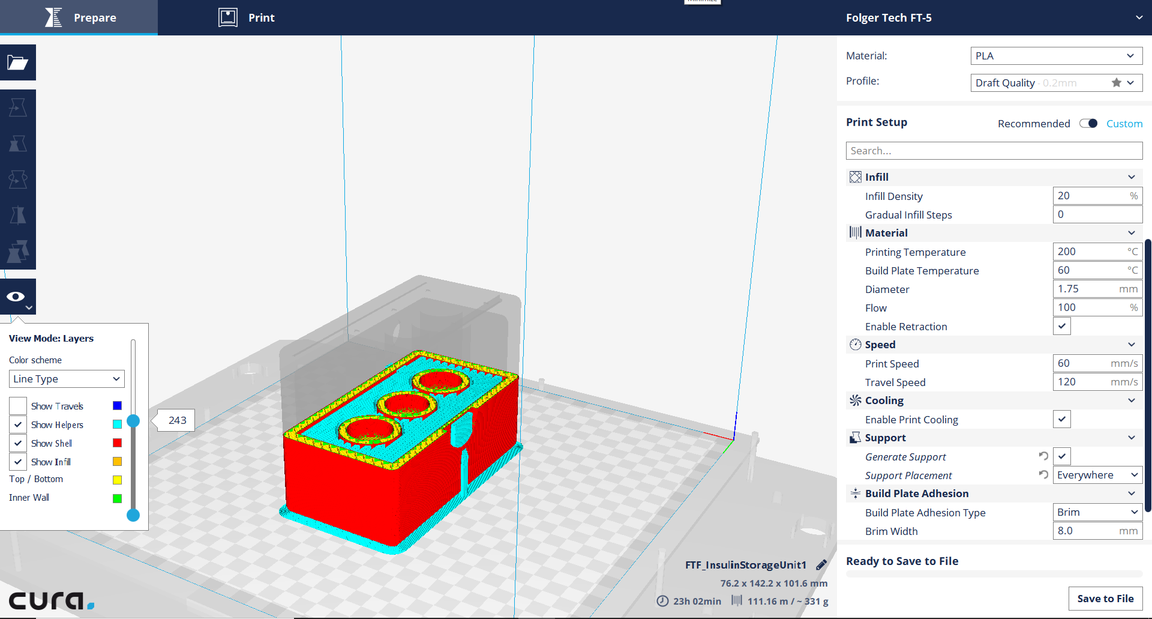Screen dimensions: 1152x619
Task: Open the Support Placement dropdown
Action: pyautogui.click(x=1097, y=475)
